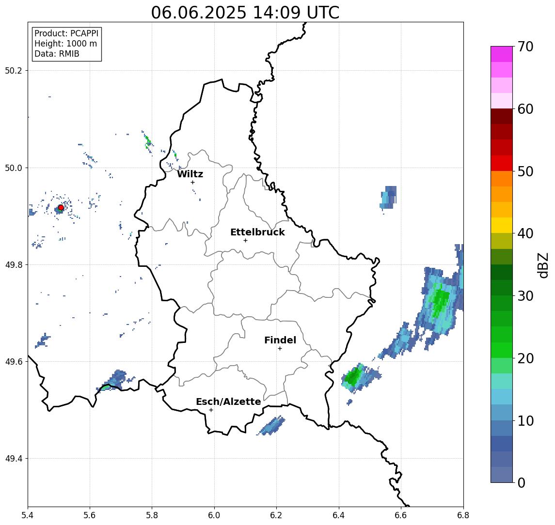
Task: Select the 'Esch/Alzette' station label
Action: (x=228, y=401)
